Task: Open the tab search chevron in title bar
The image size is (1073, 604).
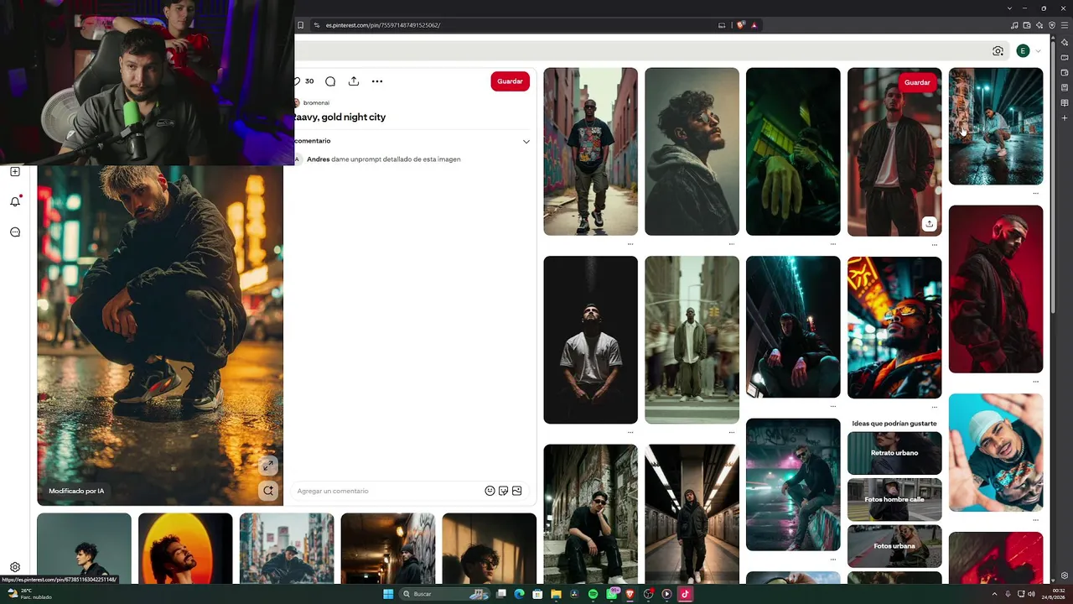Action: click(1009, 8)
